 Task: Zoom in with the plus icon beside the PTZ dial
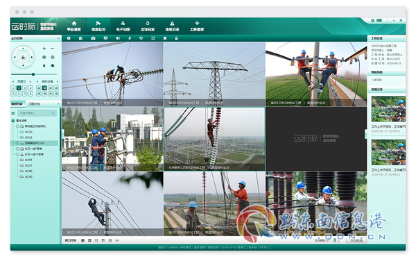[x=44, y=49]
